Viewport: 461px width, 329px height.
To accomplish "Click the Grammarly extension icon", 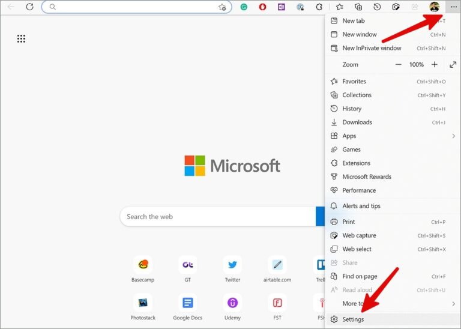I will (x=244, y=7).
